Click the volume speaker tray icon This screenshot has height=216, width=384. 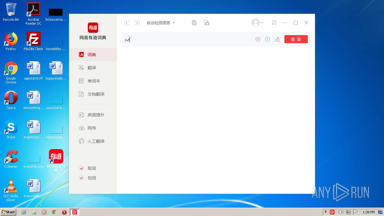point(341,212)
